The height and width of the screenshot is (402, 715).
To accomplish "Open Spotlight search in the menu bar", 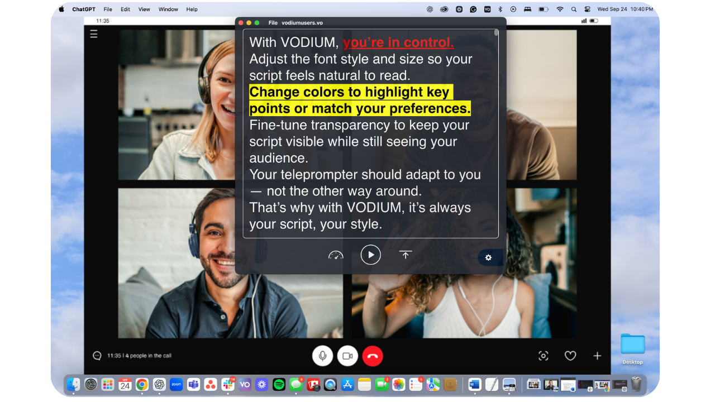I will coord(574,9).
